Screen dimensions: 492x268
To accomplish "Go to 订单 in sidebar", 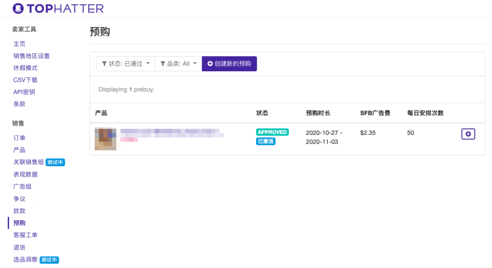I will pos(19,138).
